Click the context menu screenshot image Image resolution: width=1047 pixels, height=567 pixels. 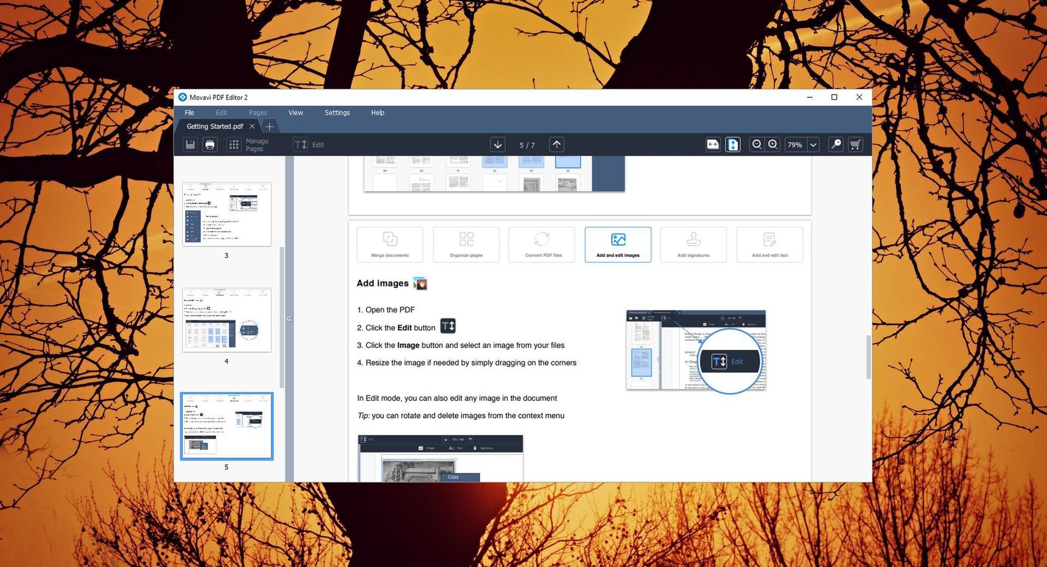[x=441, y=459]
